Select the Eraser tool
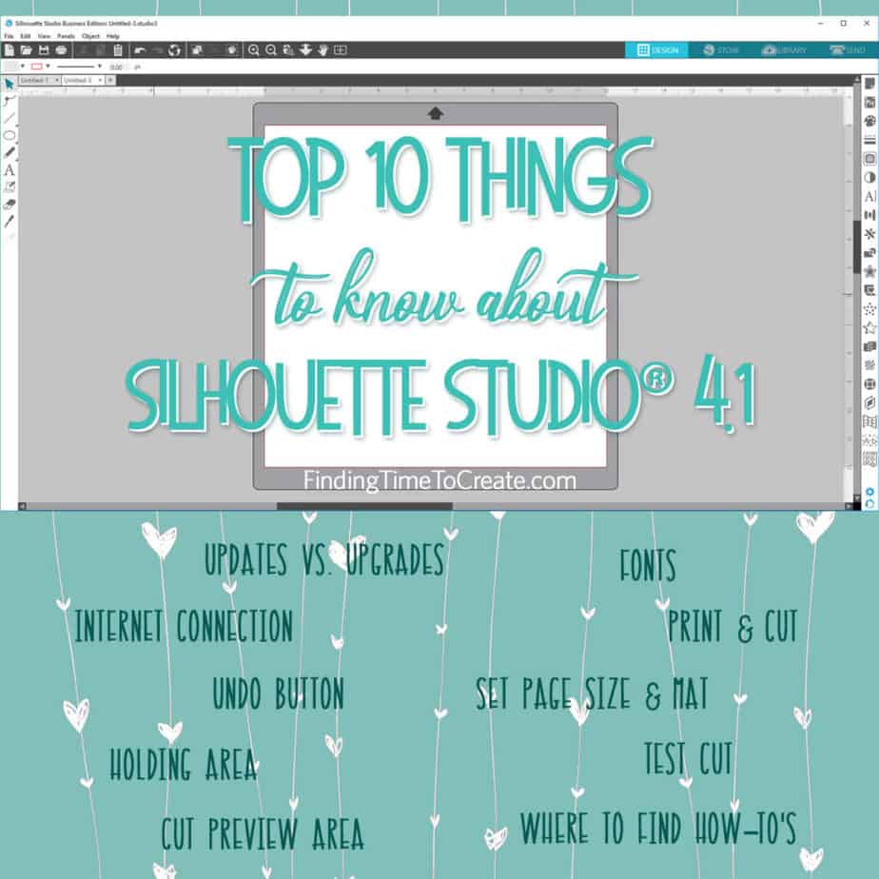The height and width of the screenshot is (879, 879). 8,205
